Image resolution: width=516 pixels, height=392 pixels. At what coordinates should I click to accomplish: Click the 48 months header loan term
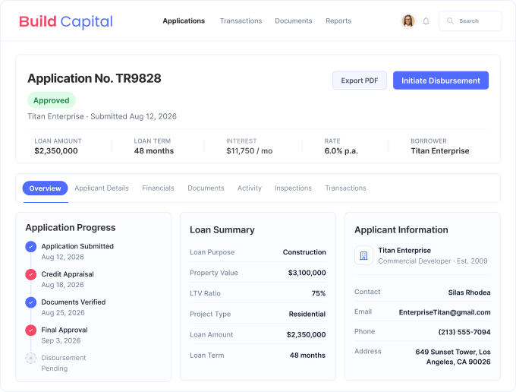154,151
